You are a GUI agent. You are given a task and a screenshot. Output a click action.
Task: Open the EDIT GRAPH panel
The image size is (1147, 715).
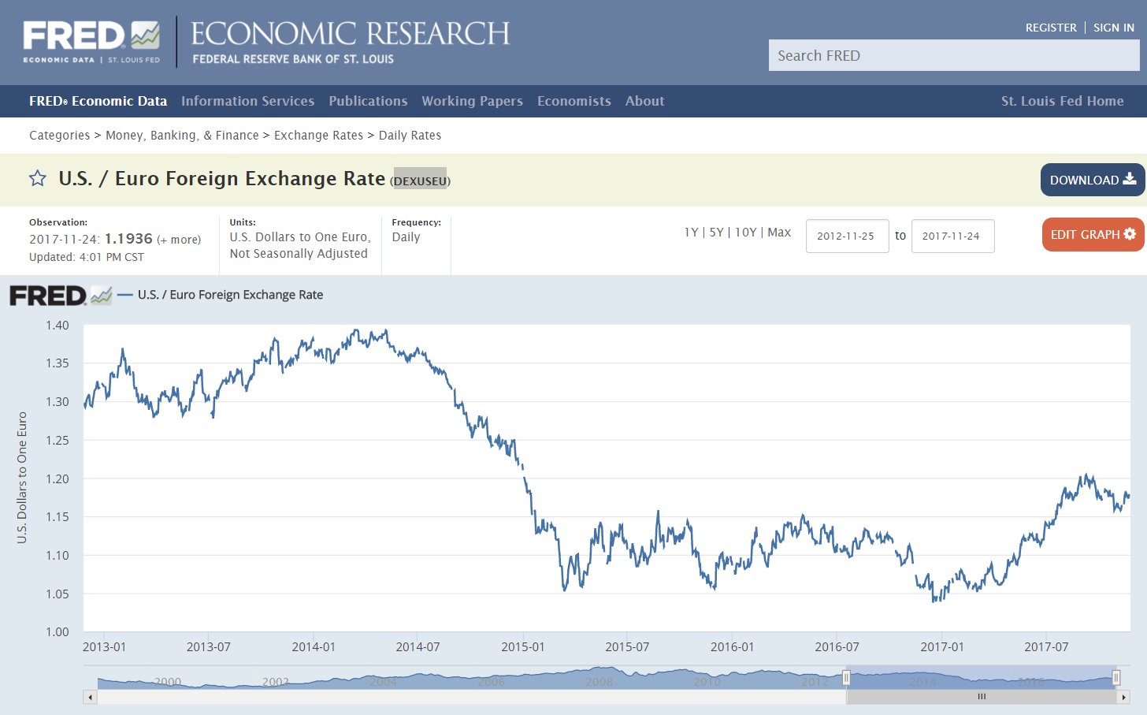coord(1092,235)
